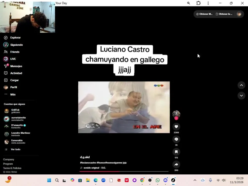This screenshot has height=186, width=248.
Task: Open the #lucianocastro hashtag
Action: pyautogui.click(x=88, y=162)
